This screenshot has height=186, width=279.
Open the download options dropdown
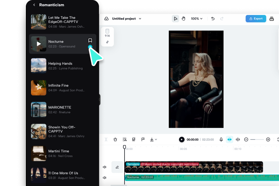[x=153, y=139]
